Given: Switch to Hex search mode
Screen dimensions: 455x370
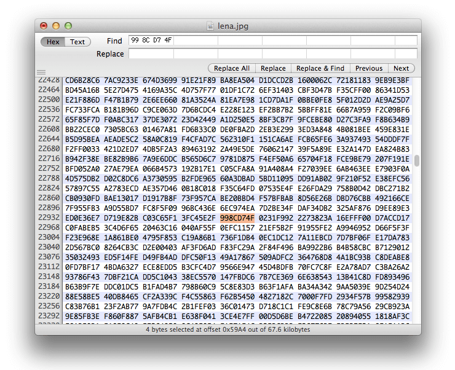Looking at the screenshot, I should coord(53,42).
